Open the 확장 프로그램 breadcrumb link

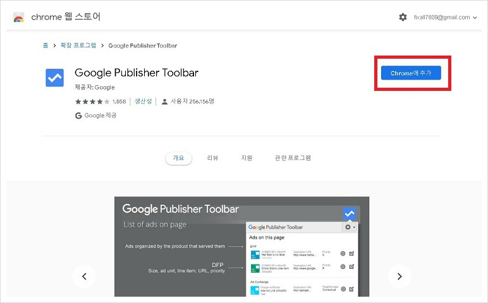pyautogui.click(x=78, y=45)
